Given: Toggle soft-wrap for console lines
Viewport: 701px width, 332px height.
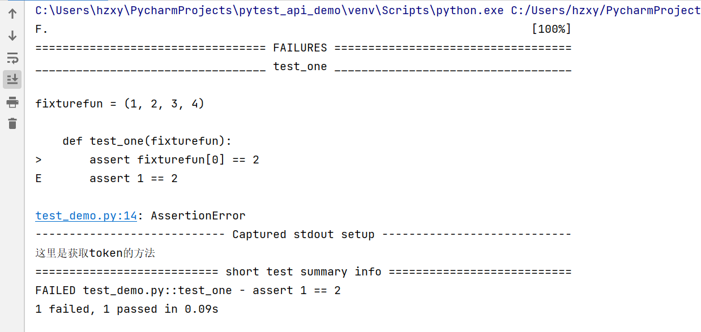Looking at the screenshot, I should [12, 58].
